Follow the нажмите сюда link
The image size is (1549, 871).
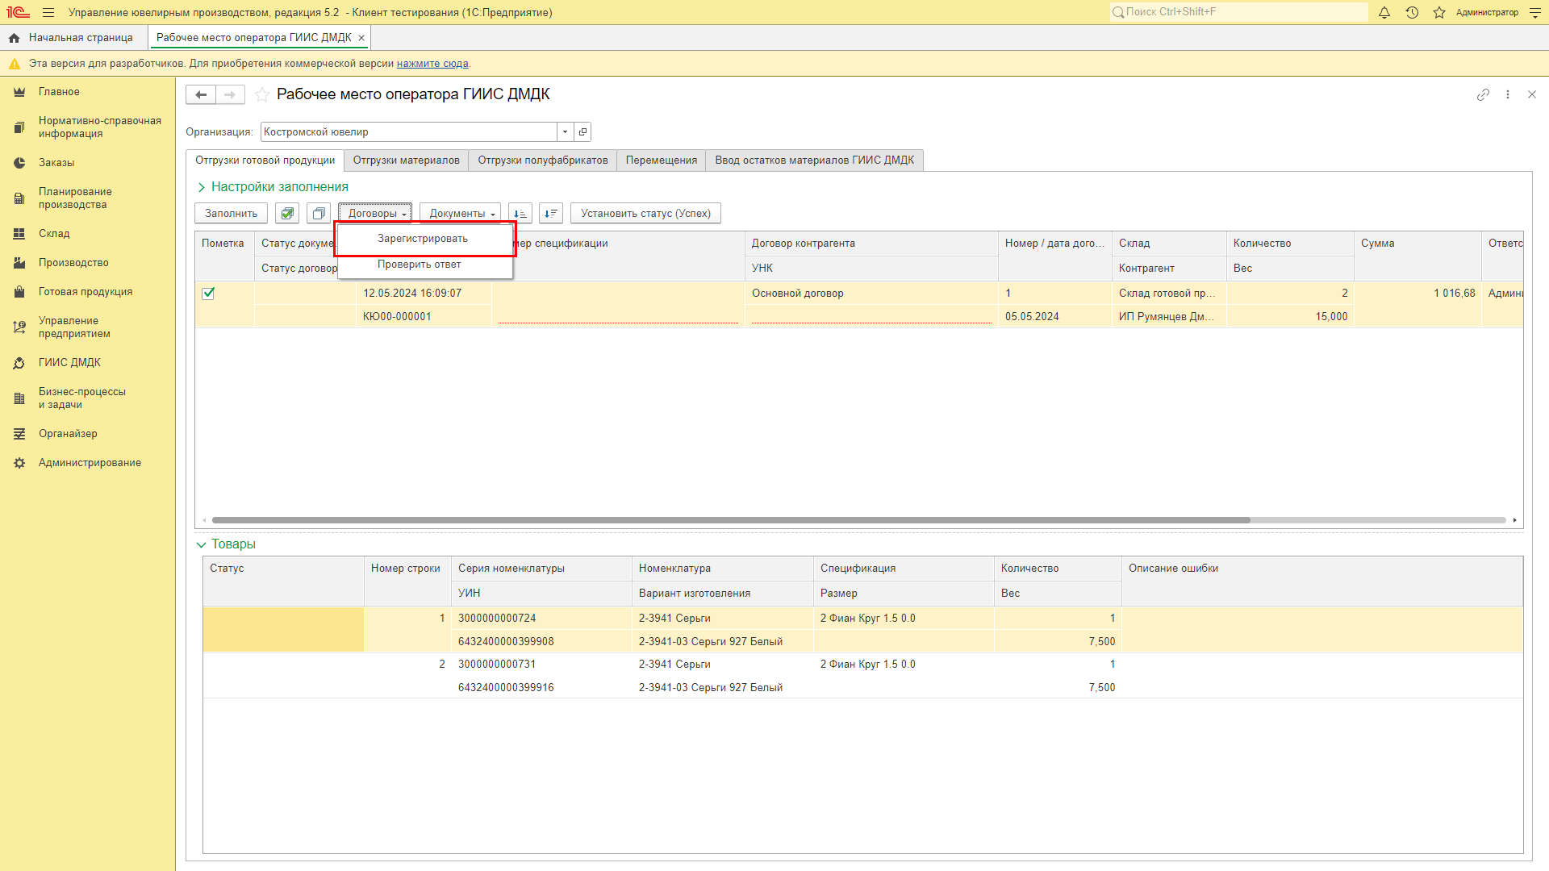[x=432, y=64]
